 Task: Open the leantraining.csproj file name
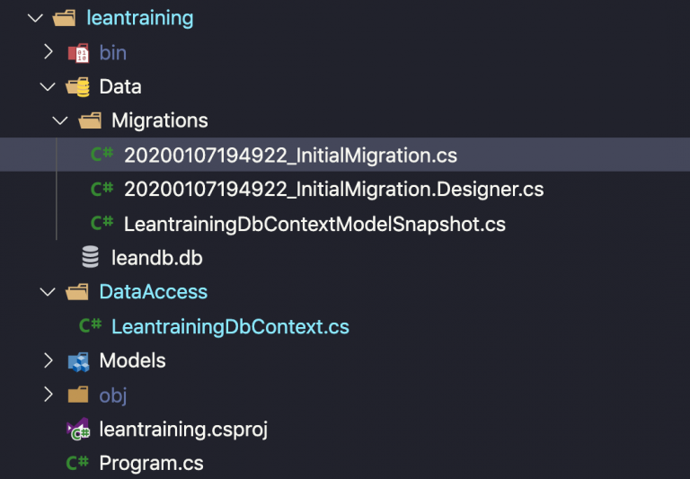(183, 430)
